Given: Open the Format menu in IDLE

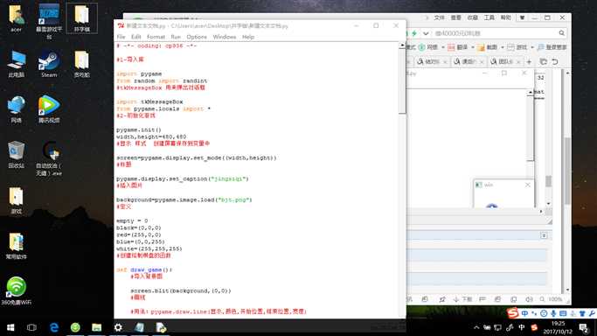Looking at the screenshot, I should pyautogui.click(x=156, y=37).
